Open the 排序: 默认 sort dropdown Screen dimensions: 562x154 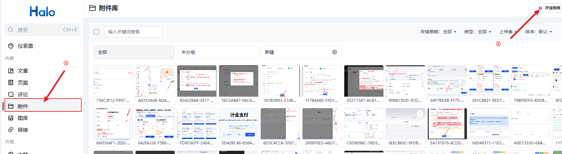pyautogui.click(x=539, y=32)
